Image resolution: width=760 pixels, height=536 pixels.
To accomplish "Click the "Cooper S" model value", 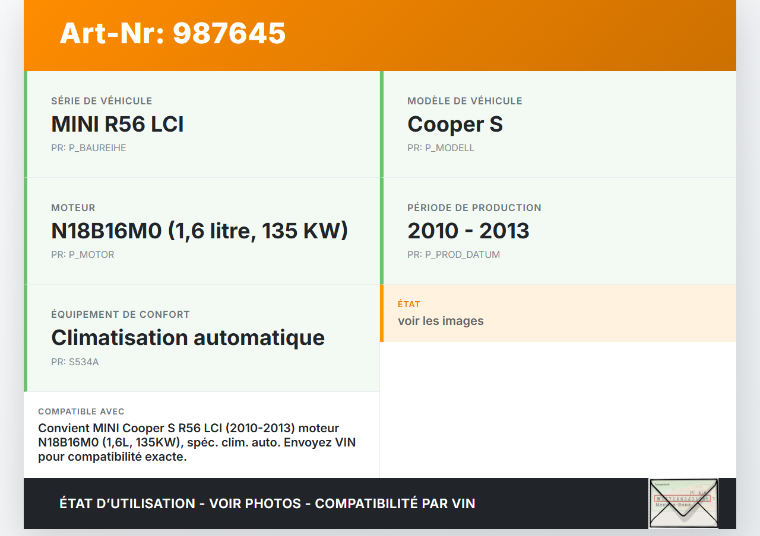I will pos(455,124).
